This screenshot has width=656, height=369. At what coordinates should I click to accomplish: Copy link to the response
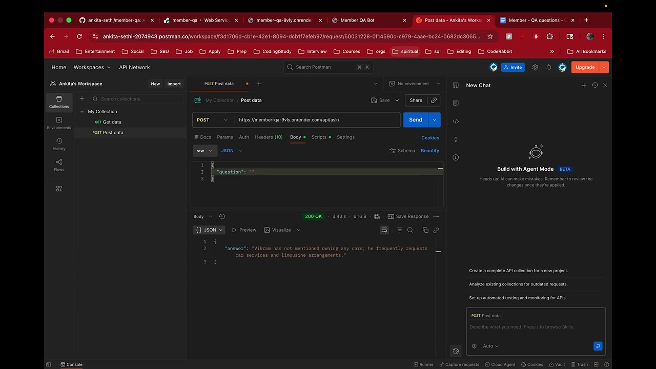pos(436,230)
